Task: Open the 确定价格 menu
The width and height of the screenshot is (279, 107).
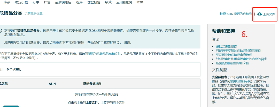Action: point(21,2)
